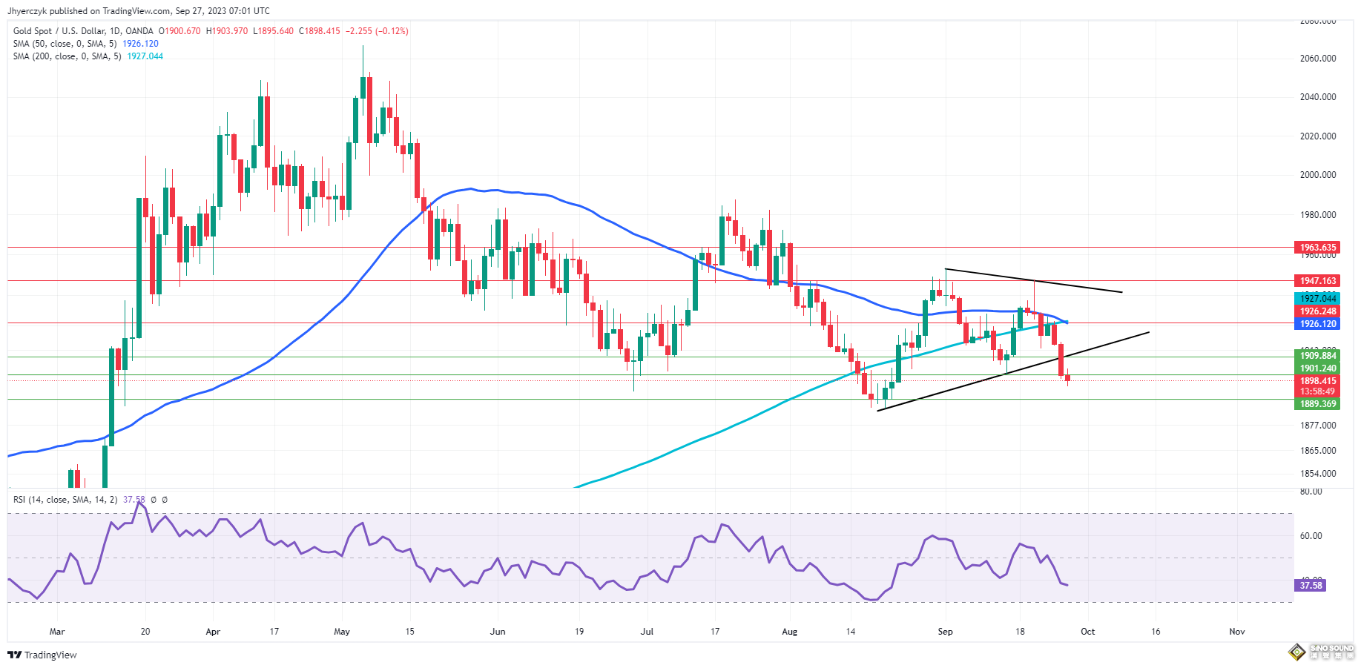This screenshot has width=1361, height=668.
Task: Select the lower ascending black trendline
Action: coord(1012,370)
